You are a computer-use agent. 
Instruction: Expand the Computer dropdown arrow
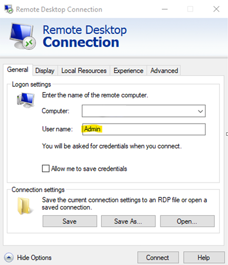200,111
